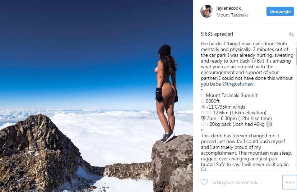Click the grinning emoji after 'turn back'
Screen dimensions: 297x192
[x=253, y=61]
